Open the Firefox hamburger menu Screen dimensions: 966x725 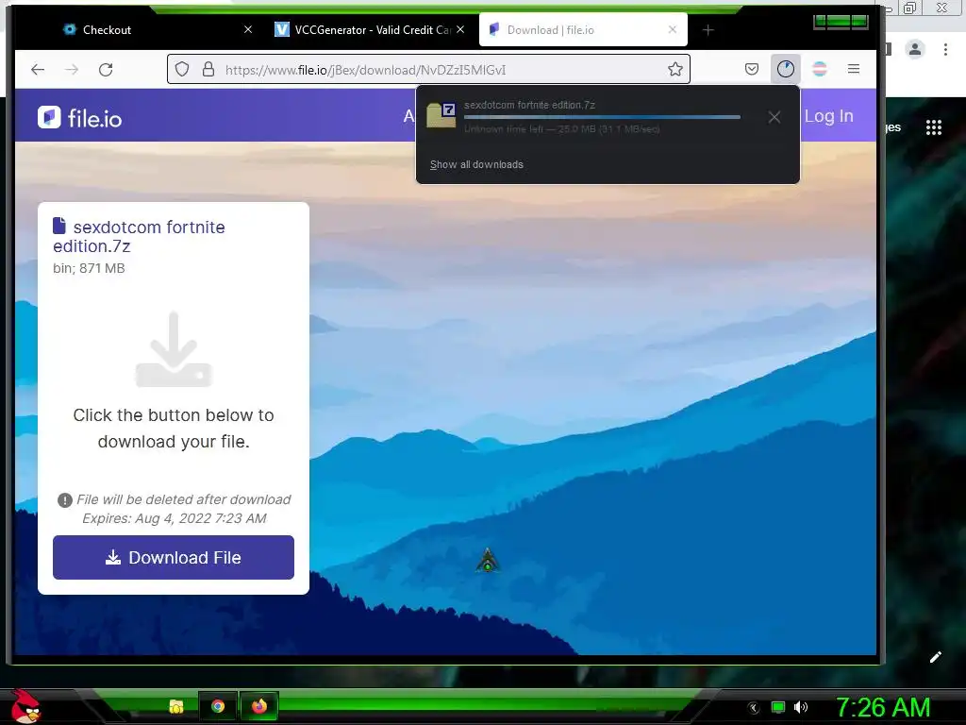click(x=853, y=69)
